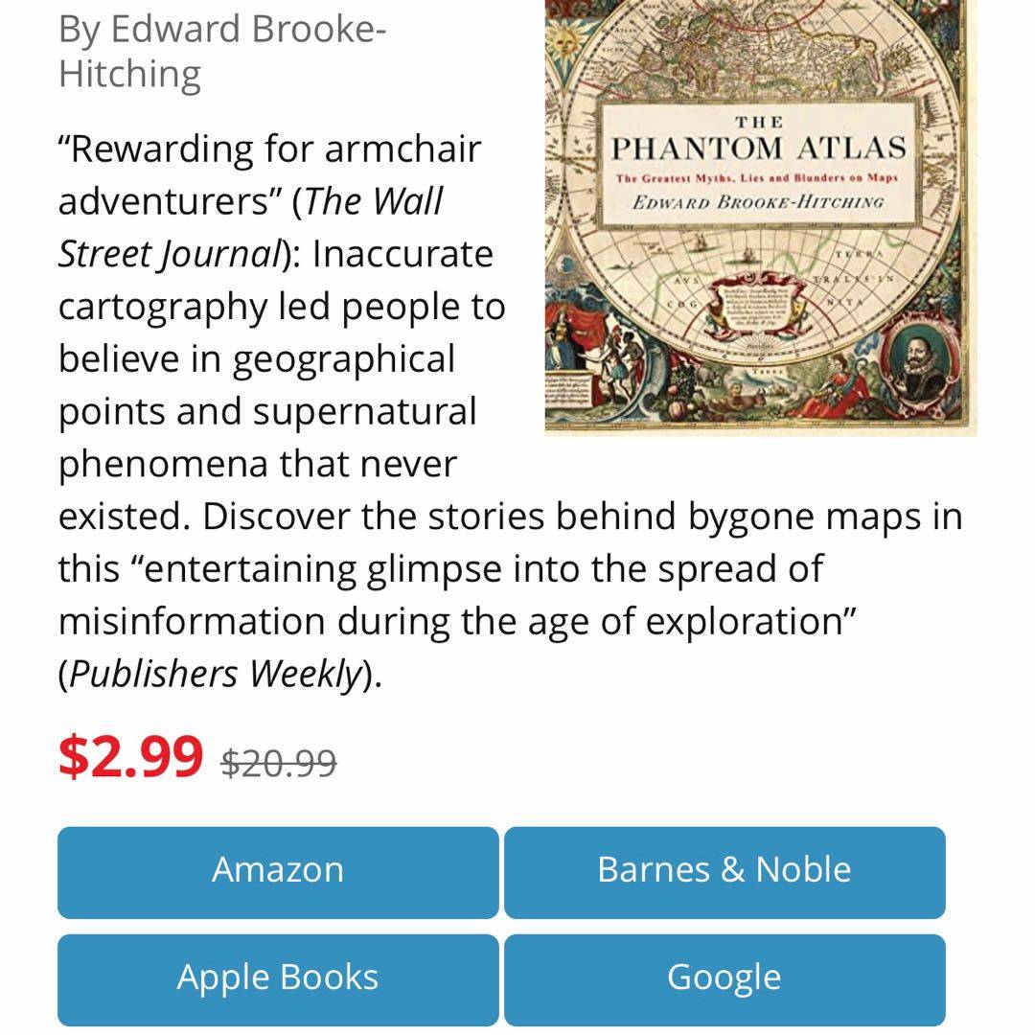Open the Amazon purchase button
1035x1035 pixels.
[x=278, y=872]
